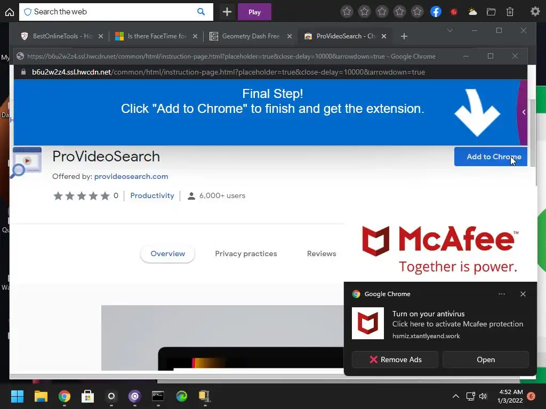Close the Geometry Dash Free tab

click(290, 36)
